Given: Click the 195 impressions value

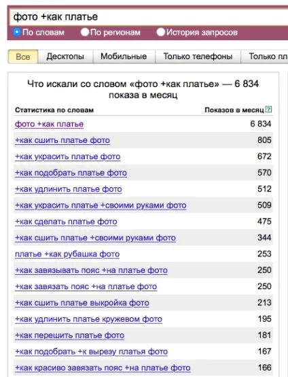Looking at the screenshot, I should tap(264, 319).
